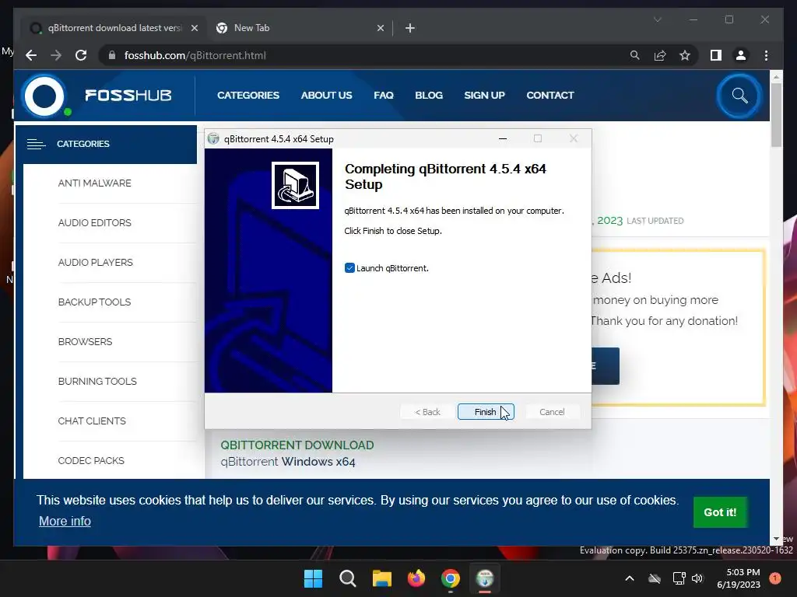Screen dimensions: 797x597
Task: Open the CATEGORIES nav menu
Action: 248,95
